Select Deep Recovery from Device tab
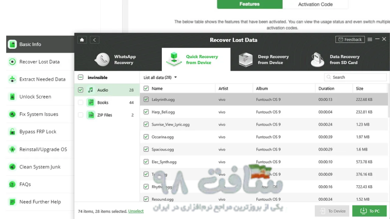390x219 pixels. click(x=265, y=60)
